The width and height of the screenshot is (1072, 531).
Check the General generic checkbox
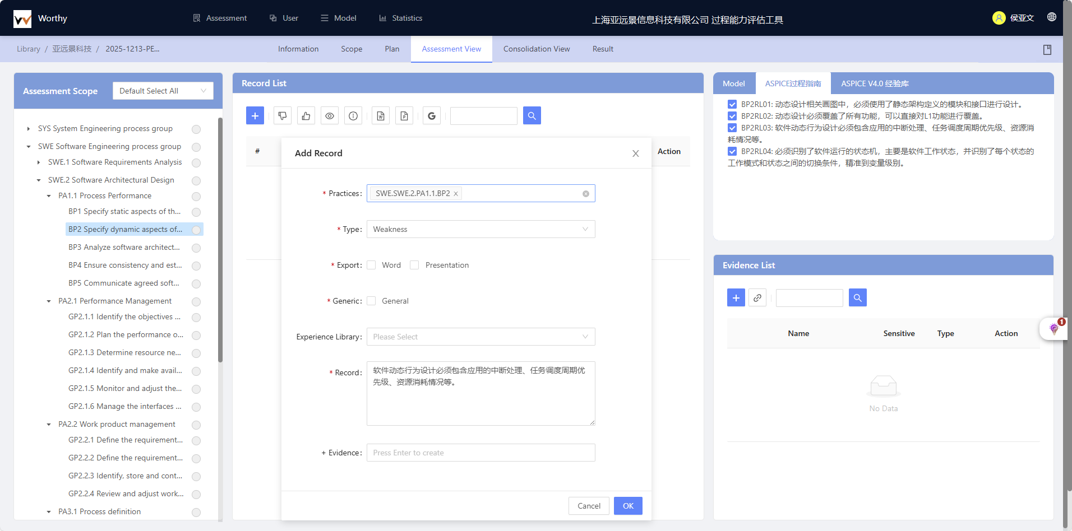(371, 301)
